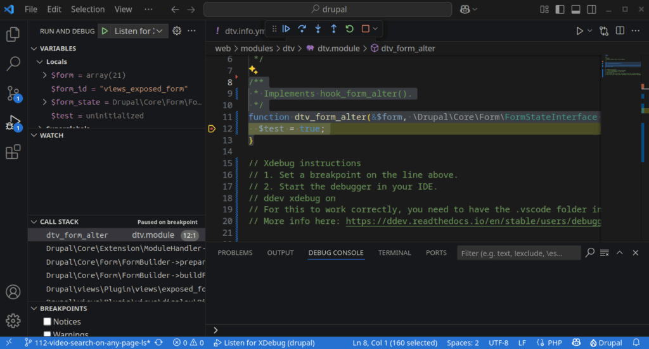Viewport: 649px width, 349px height.
Task: Open the Source Control view
Action: (x=13, y=94)
